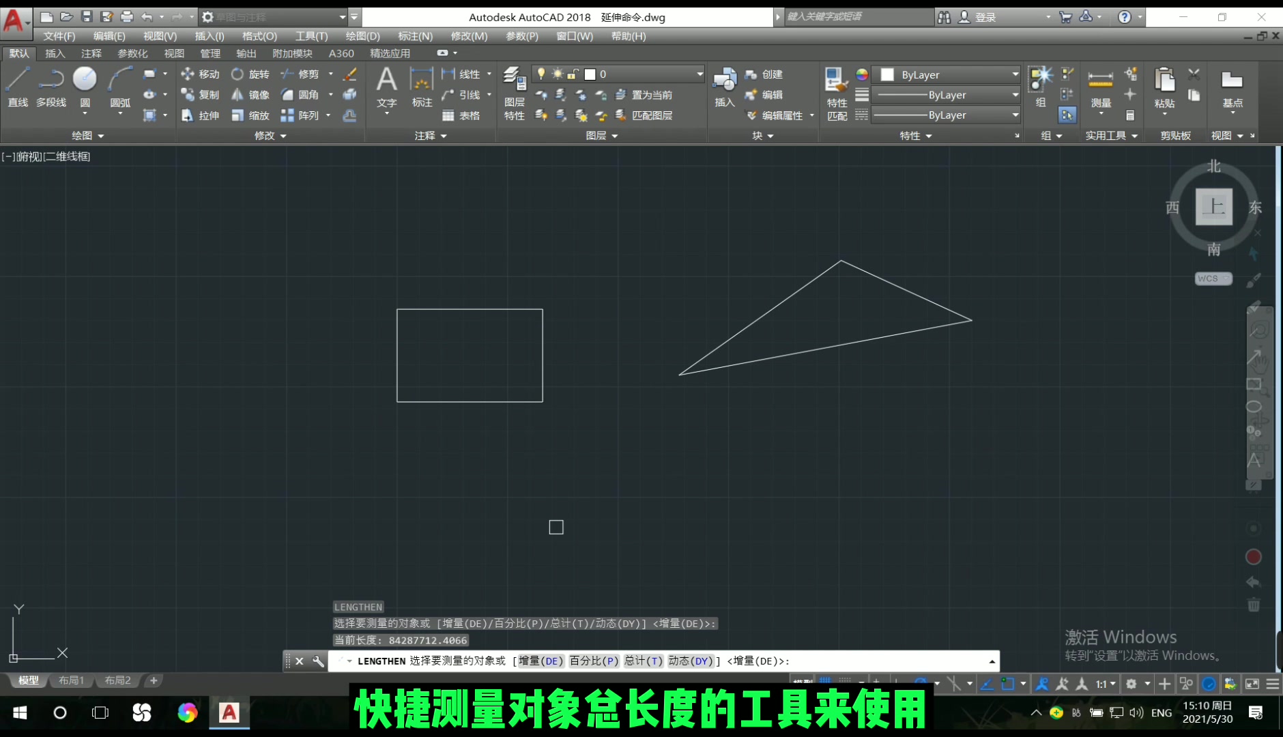
Task: Select the 圆弧 (Arc) tool
Action: pyautogui.click(x=120, y=87)
